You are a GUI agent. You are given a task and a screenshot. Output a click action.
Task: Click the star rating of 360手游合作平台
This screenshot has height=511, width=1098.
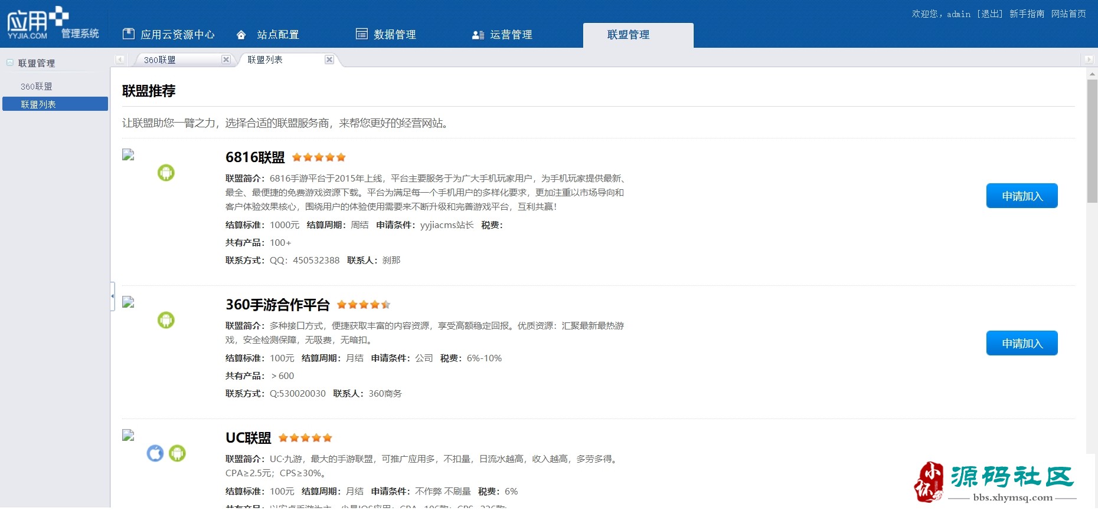(x=364, y=305)
